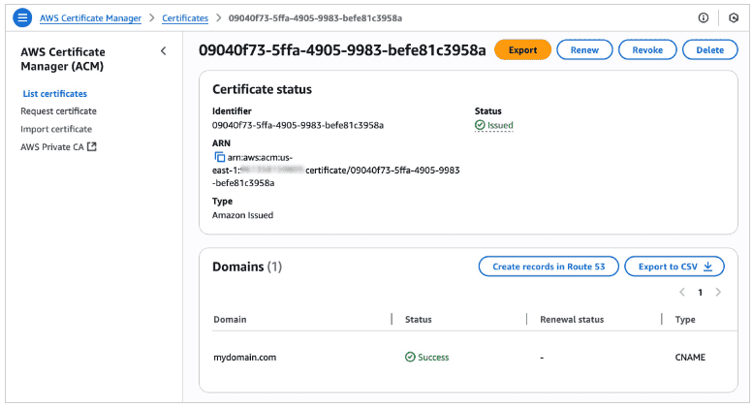This screenshot has height=407, width=753.
Task: Click the AWS Certificate Manager (ACM) sidebar title
Action: (63, 59)
